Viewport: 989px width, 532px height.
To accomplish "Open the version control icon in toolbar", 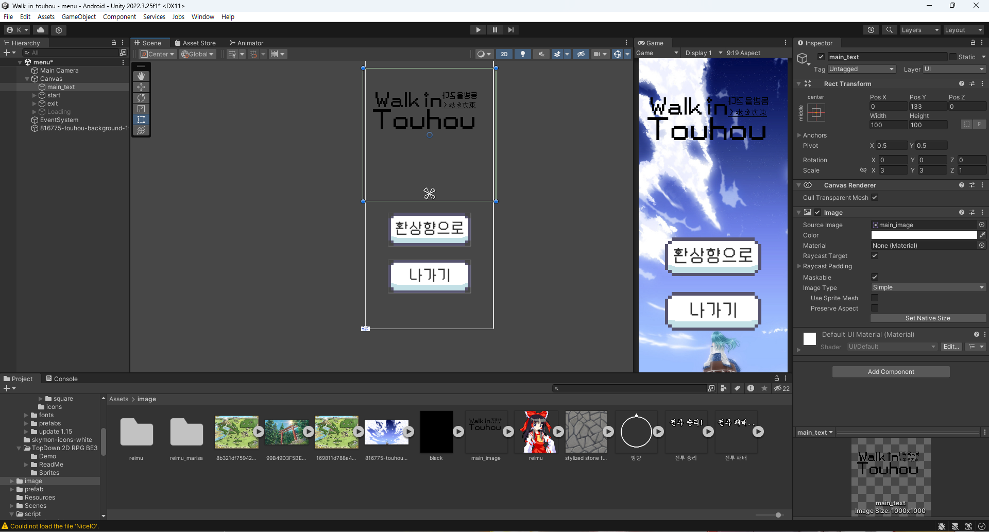I will point(59,30).
